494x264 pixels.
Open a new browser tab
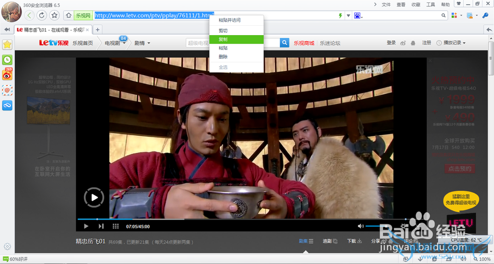coord(97,30)
